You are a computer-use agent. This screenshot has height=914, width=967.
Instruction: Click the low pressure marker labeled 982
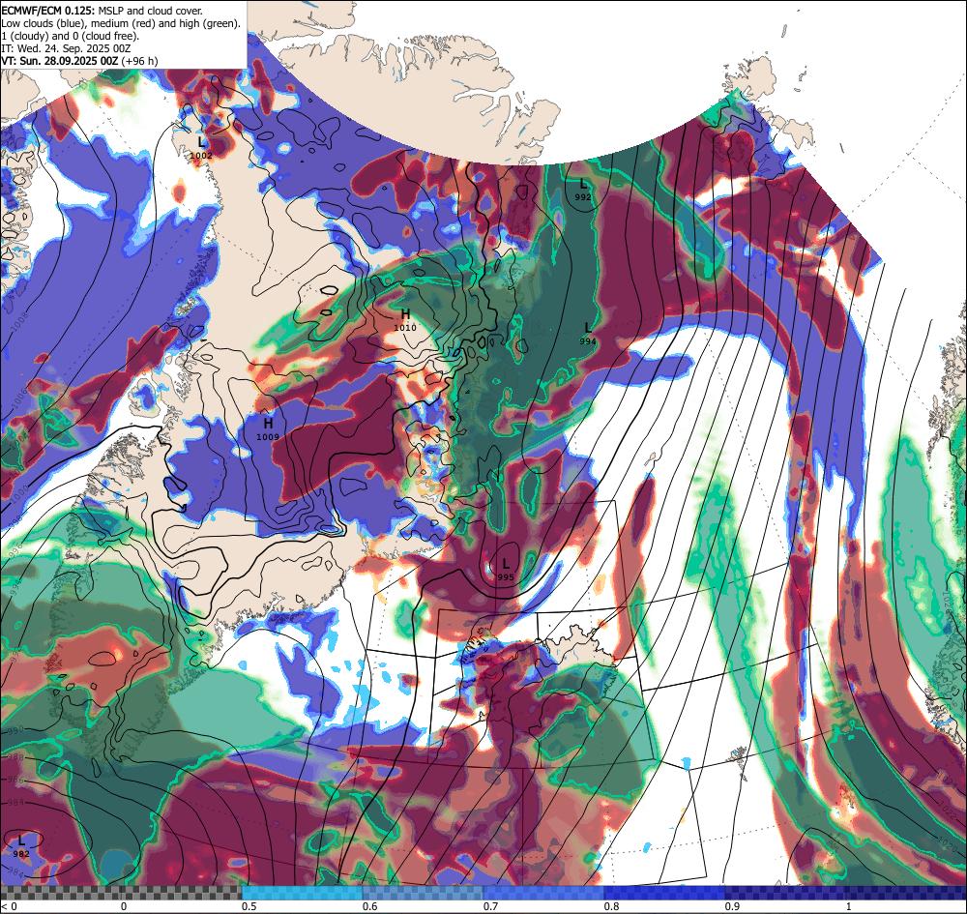[21, 846]
